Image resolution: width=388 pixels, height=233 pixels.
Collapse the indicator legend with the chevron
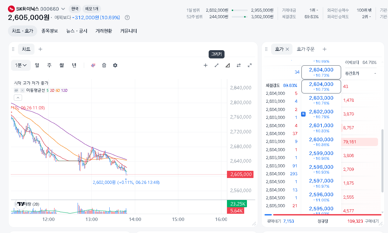tap(18, 98)
